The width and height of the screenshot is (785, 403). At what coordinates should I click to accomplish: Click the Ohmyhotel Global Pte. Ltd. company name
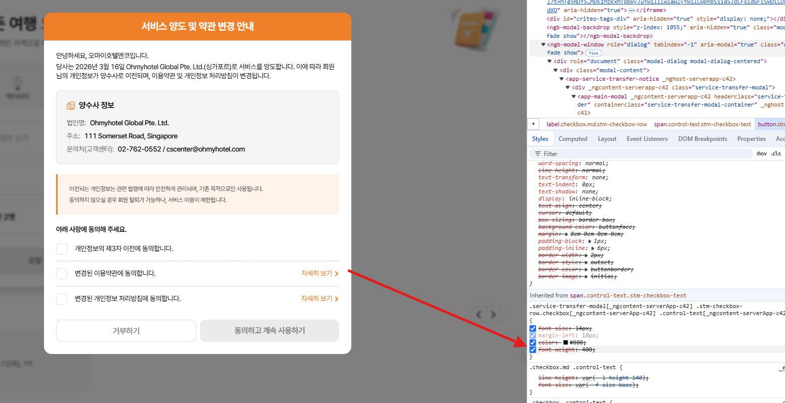[129, 123]
